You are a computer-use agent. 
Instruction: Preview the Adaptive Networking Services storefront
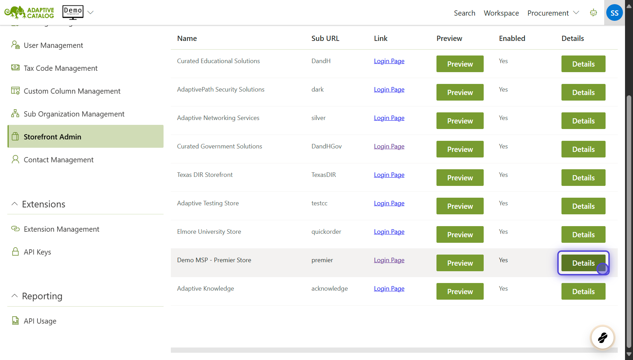460,121
